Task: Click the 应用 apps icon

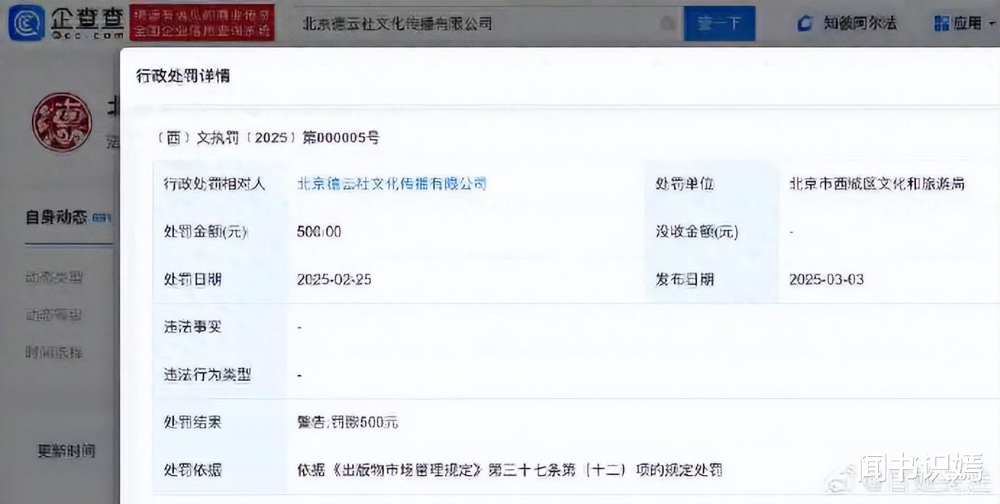Action: tap(941, 21)
